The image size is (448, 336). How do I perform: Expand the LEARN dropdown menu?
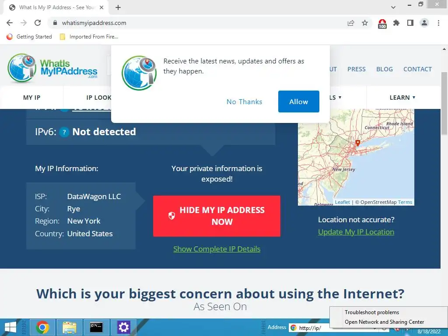pyautogui.click(x=402, y=98)
